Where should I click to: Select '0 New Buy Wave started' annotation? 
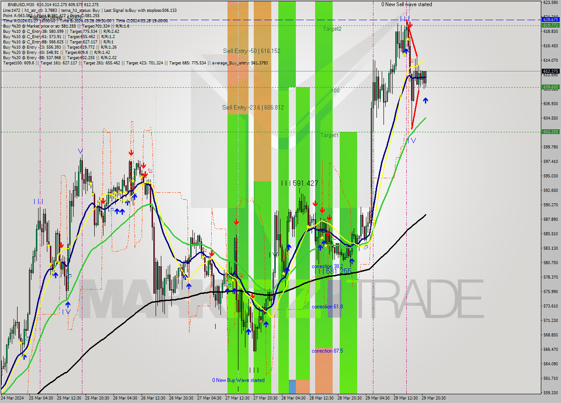click(x=238, y=380)
